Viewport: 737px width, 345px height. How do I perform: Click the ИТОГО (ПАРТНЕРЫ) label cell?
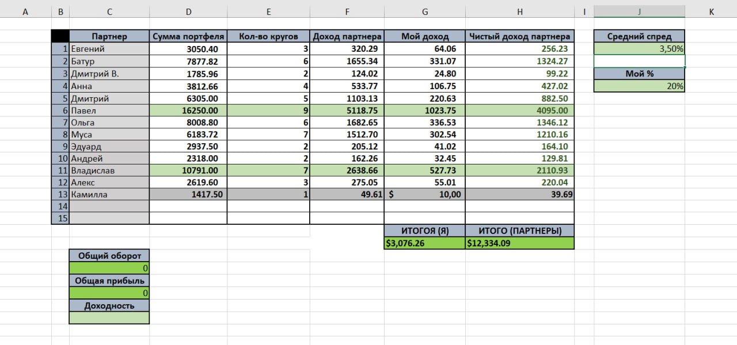click(519, 231)
